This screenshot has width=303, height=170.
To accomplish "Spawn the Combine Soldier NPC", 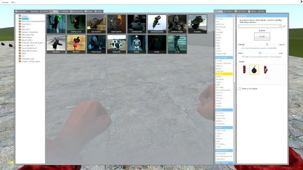I will coord(177,24).
